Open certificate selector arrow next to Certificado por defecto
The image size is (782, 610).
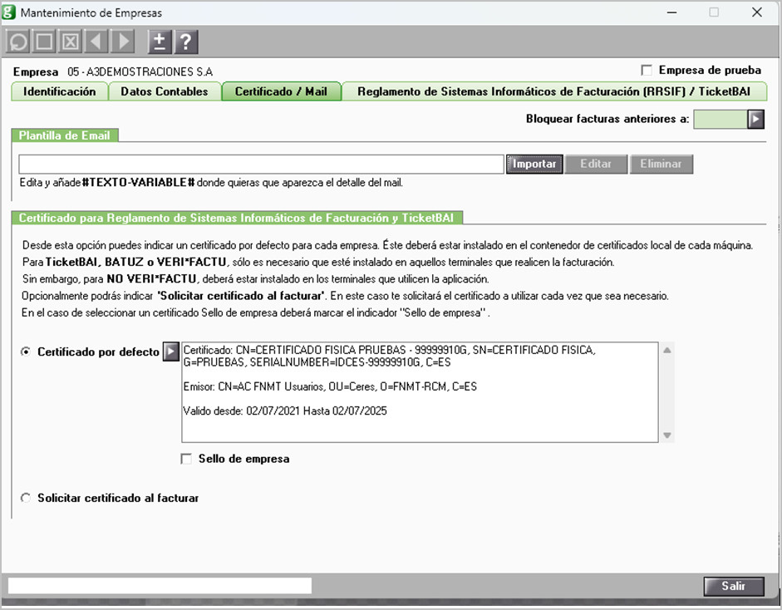(x=170, y=352)
